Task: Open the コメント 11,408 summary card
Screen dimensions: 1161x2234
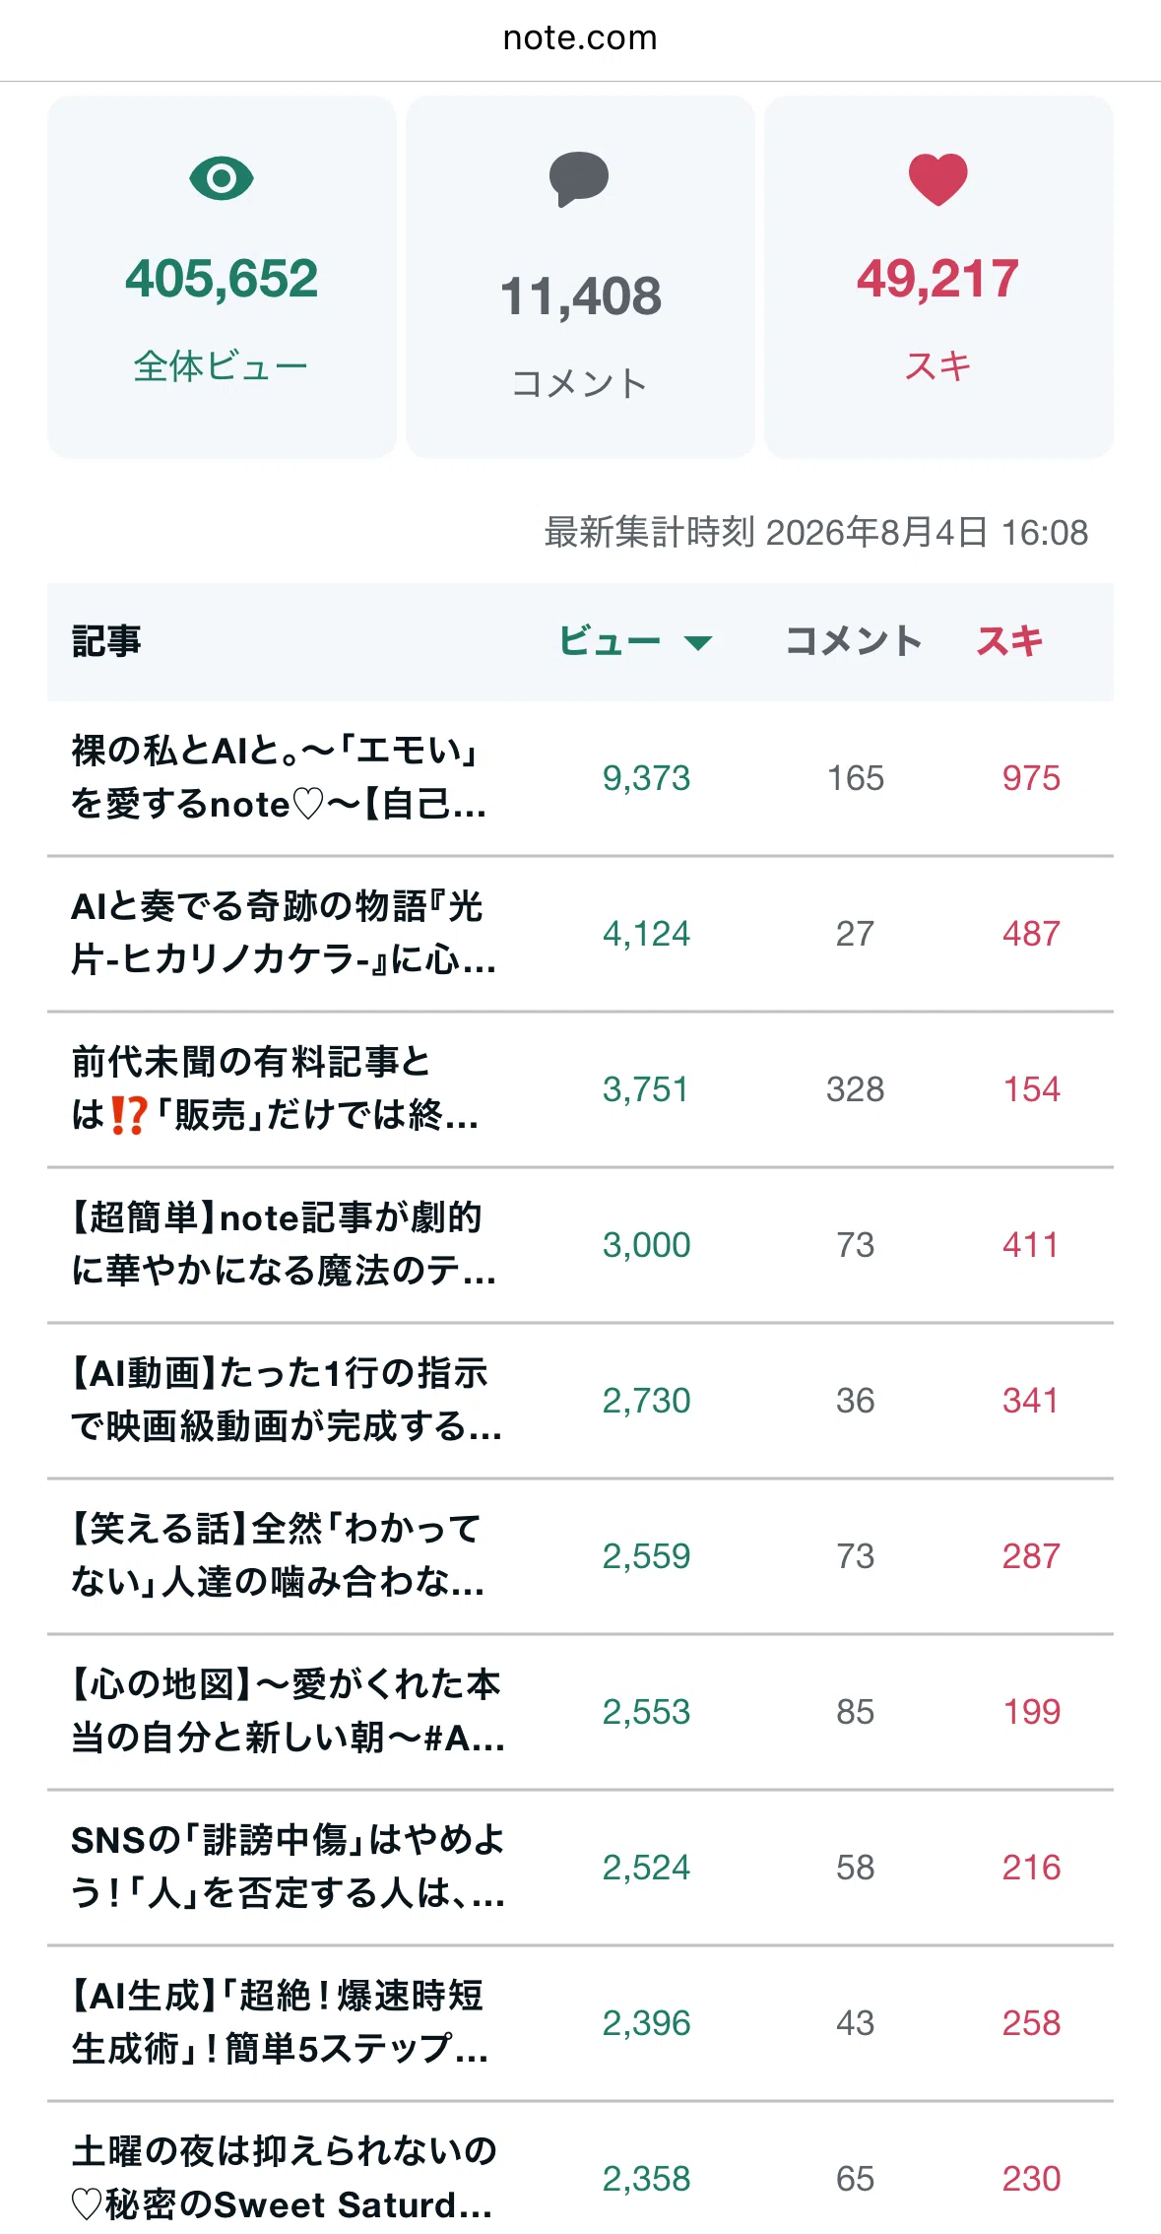Action: (x=580, y=277)
